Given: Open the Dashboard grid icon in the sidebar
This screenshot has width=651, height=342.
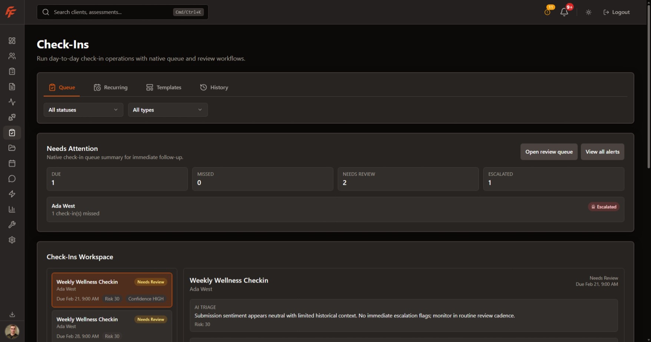Looking at the screenshot, I should click(x=12, y=41).
